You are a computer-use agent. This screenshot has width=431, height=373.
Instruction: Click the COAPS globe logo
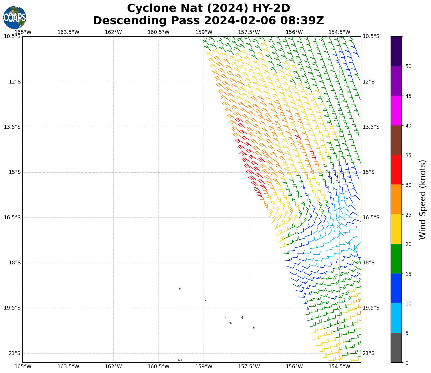pos(15,17)
